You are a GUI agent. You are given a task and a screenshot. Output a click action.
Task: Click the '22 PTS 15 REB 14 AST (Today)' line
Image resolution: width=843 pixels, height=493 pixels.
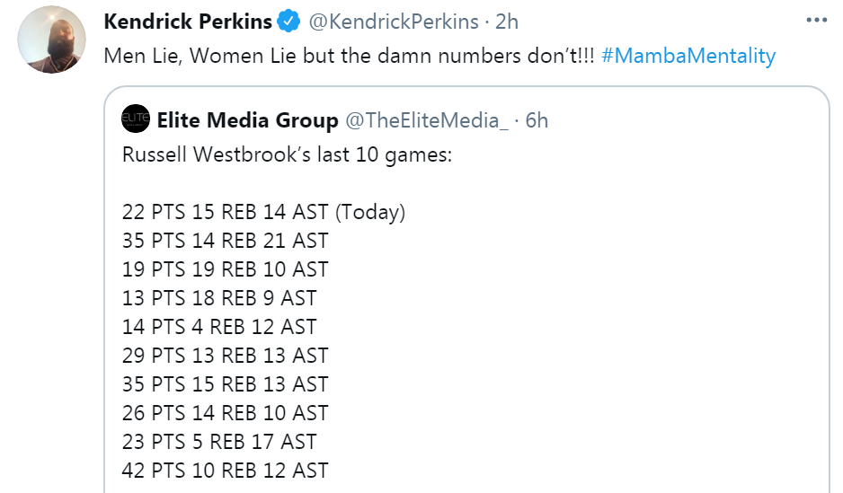[x=263, y=212]
